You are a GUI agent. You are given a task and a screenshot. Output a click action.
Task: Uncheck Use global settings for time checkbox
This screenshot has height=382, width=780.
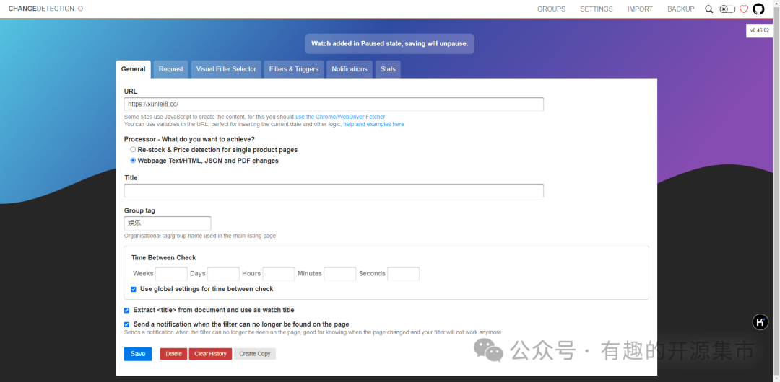pos(134,289)
